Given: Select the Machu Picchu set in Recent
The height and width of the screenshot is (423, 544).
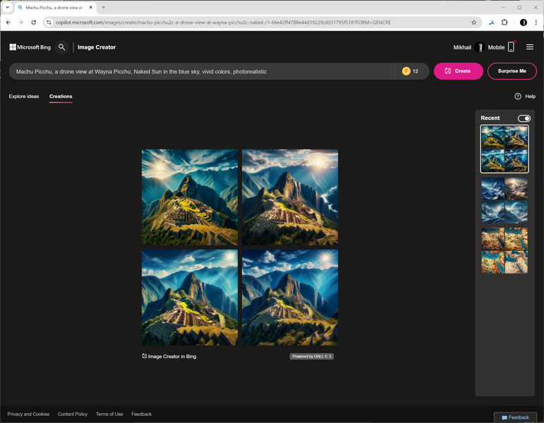Looking at the screenshot, I should [504, 149].
